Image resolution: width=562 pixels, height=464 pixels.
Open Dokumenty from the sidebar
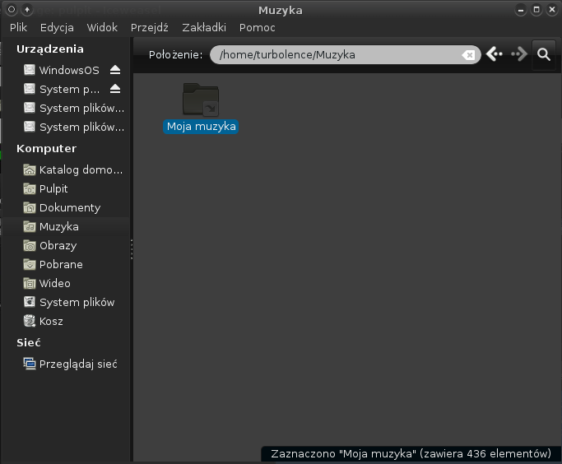click(69, 207)
